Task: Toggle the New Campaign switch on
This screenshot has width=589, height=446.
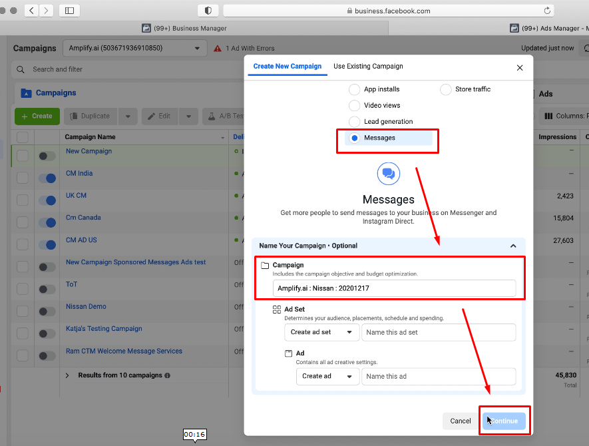Action: (47, 156)
